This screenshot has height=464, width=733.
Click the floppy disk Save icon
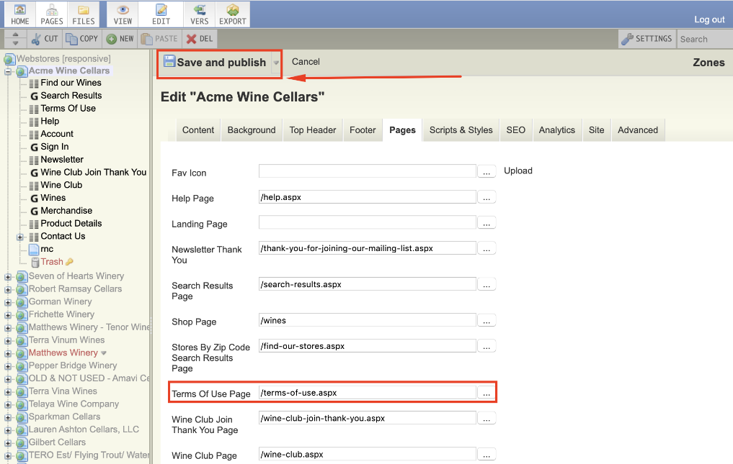(169, 62)
